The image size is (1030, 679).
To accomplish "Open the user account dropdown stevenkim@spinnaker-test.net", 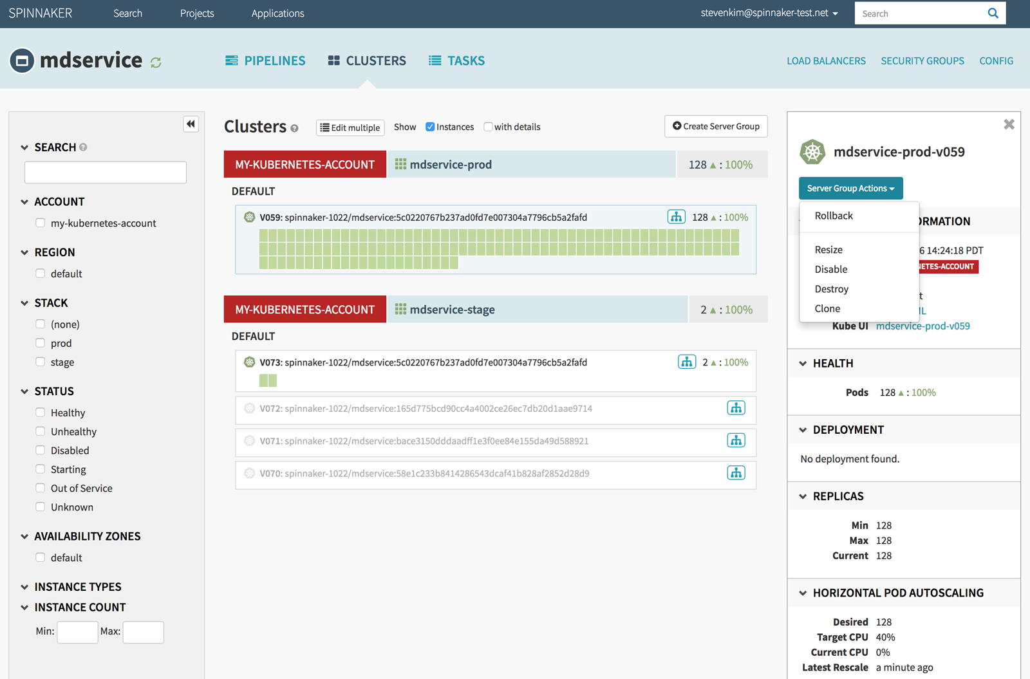I will (769, 14).
